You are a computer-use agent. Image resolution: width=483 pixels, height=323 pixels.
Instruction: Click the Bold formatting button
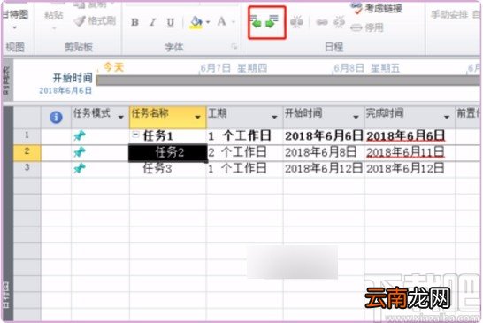click(134, 22)
